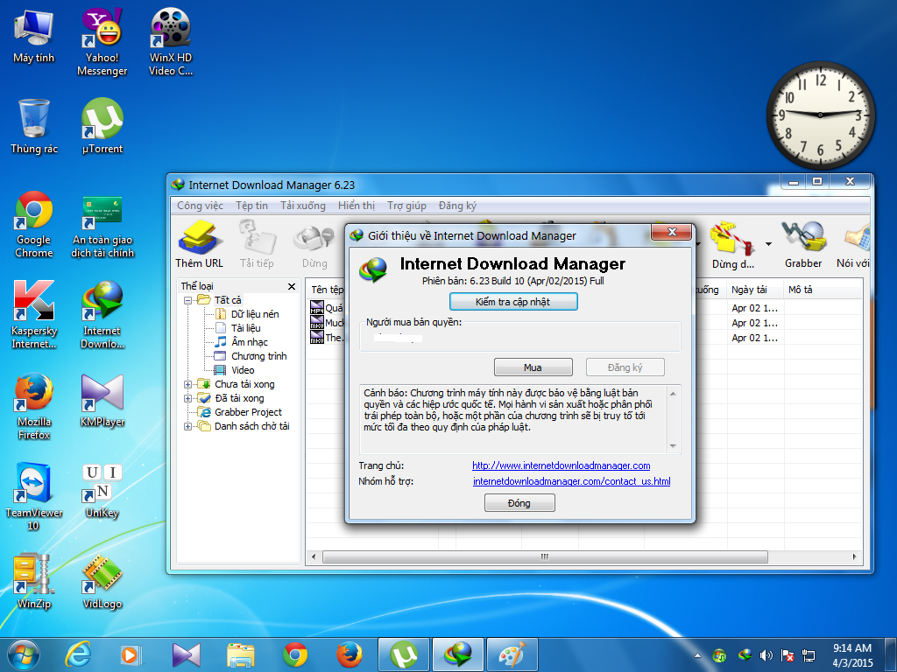Click the warning text scroll-up arrow
This screenshot has width=897, height=672.
pyautogui.click(x=673, y=394)
